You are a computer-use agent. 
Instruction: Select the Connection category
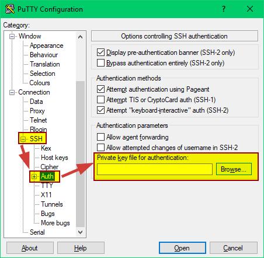point(34,92)
